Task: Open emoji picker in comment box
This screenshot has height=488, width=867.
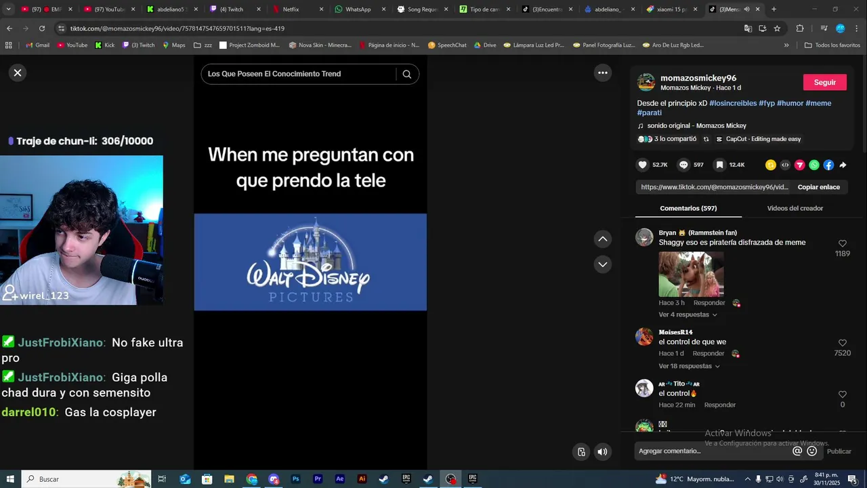Action: click(x=811, y=451)
